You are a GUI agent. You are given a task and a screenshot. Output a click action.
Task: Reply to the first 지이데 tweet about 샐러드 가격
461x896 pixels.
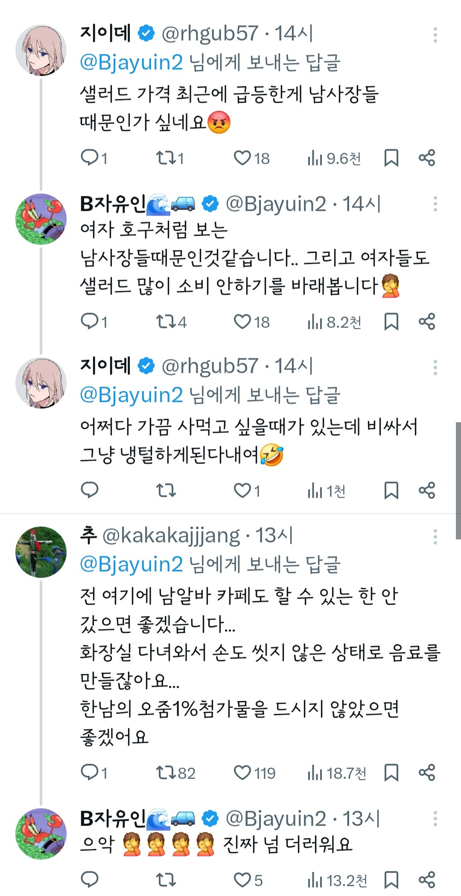click(x=90, y=158)
